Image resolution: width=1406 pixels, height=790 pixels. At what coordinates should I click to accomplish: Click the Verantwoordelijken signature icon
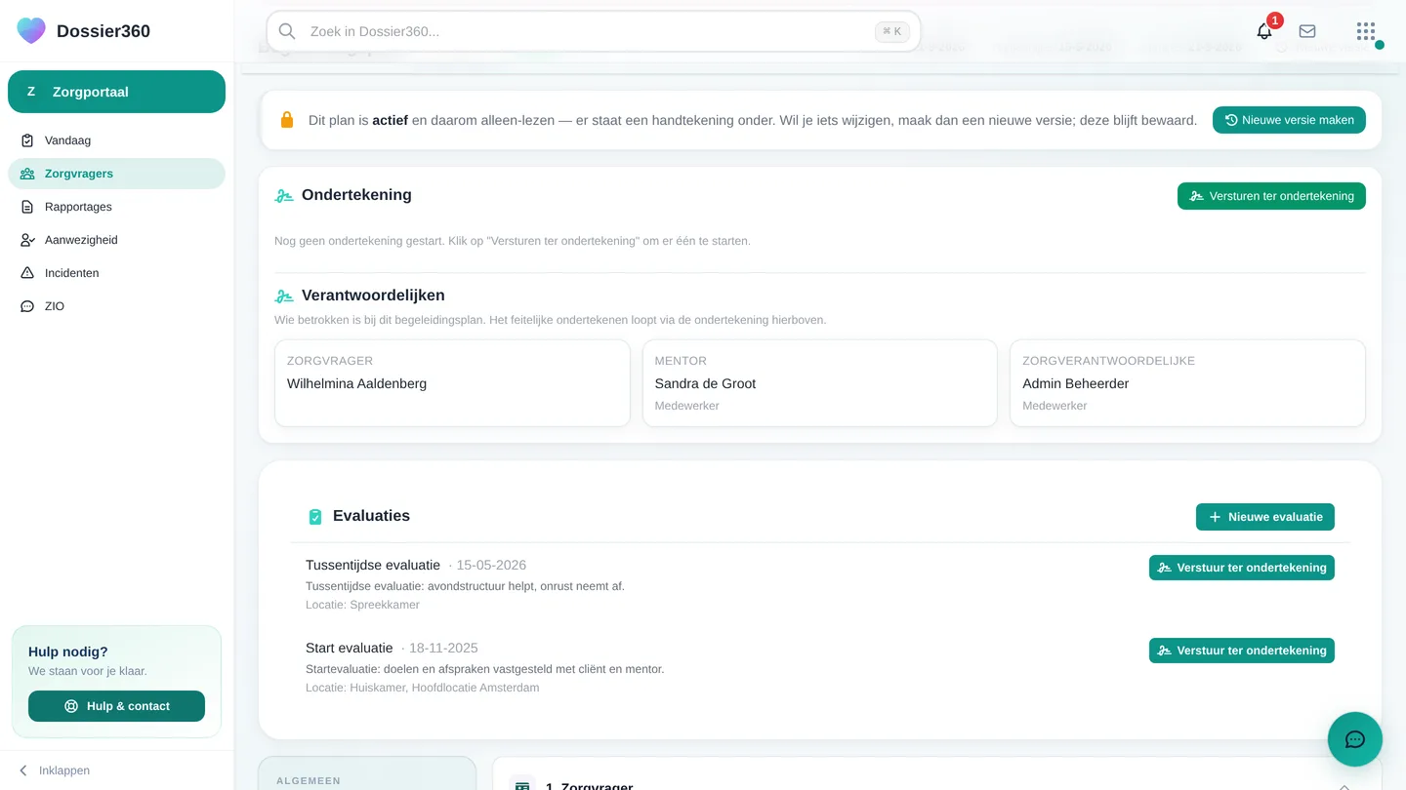pos(284,296)
